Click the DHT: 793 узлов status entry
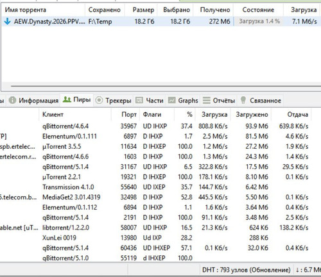This screenshot has width=321, height=277. tap(246, 270)
